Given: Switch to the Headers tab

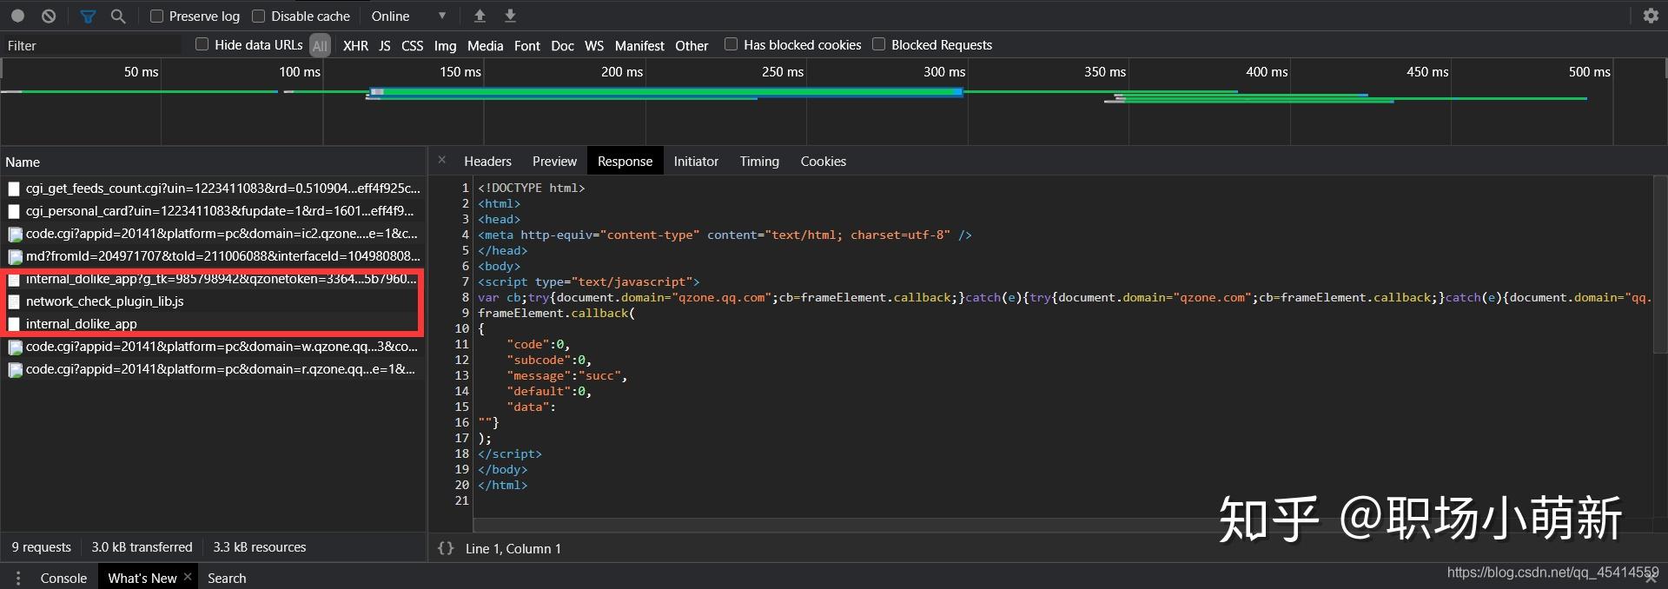Looking at the screenshot, I should coord(487,161).
